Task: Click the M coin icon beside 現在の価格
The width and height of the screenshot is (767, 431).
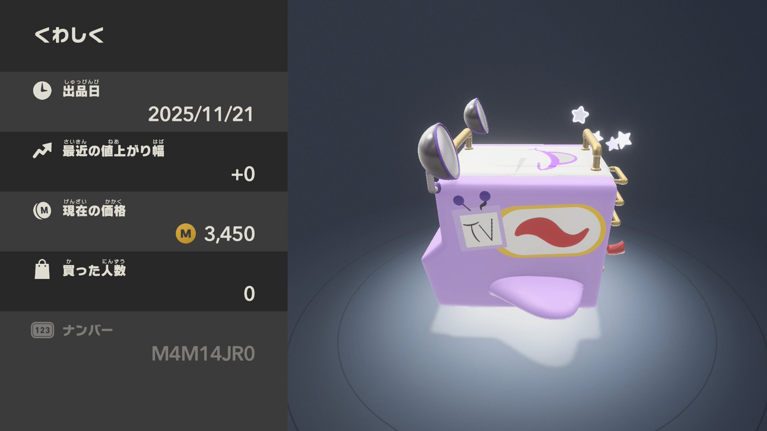Action: tap(42, 210)
